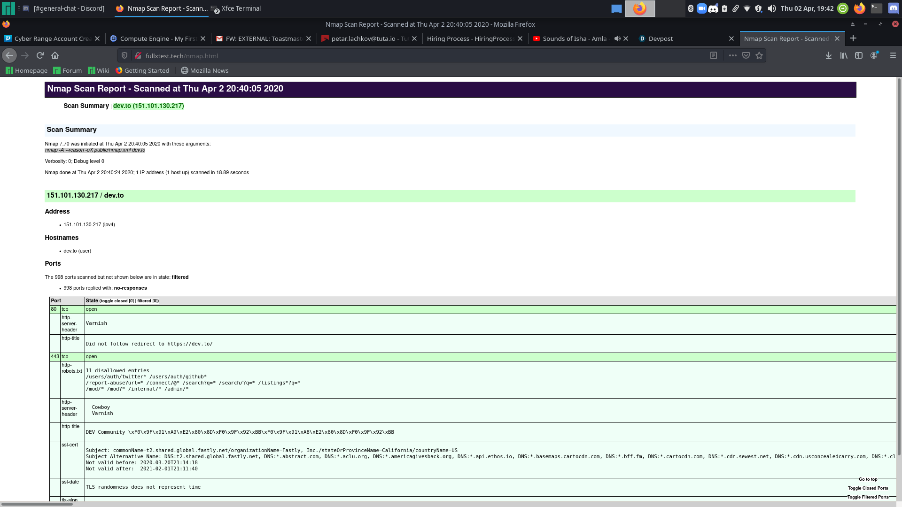Reload the current page
902x507 pixels.
tap(40, 55)
